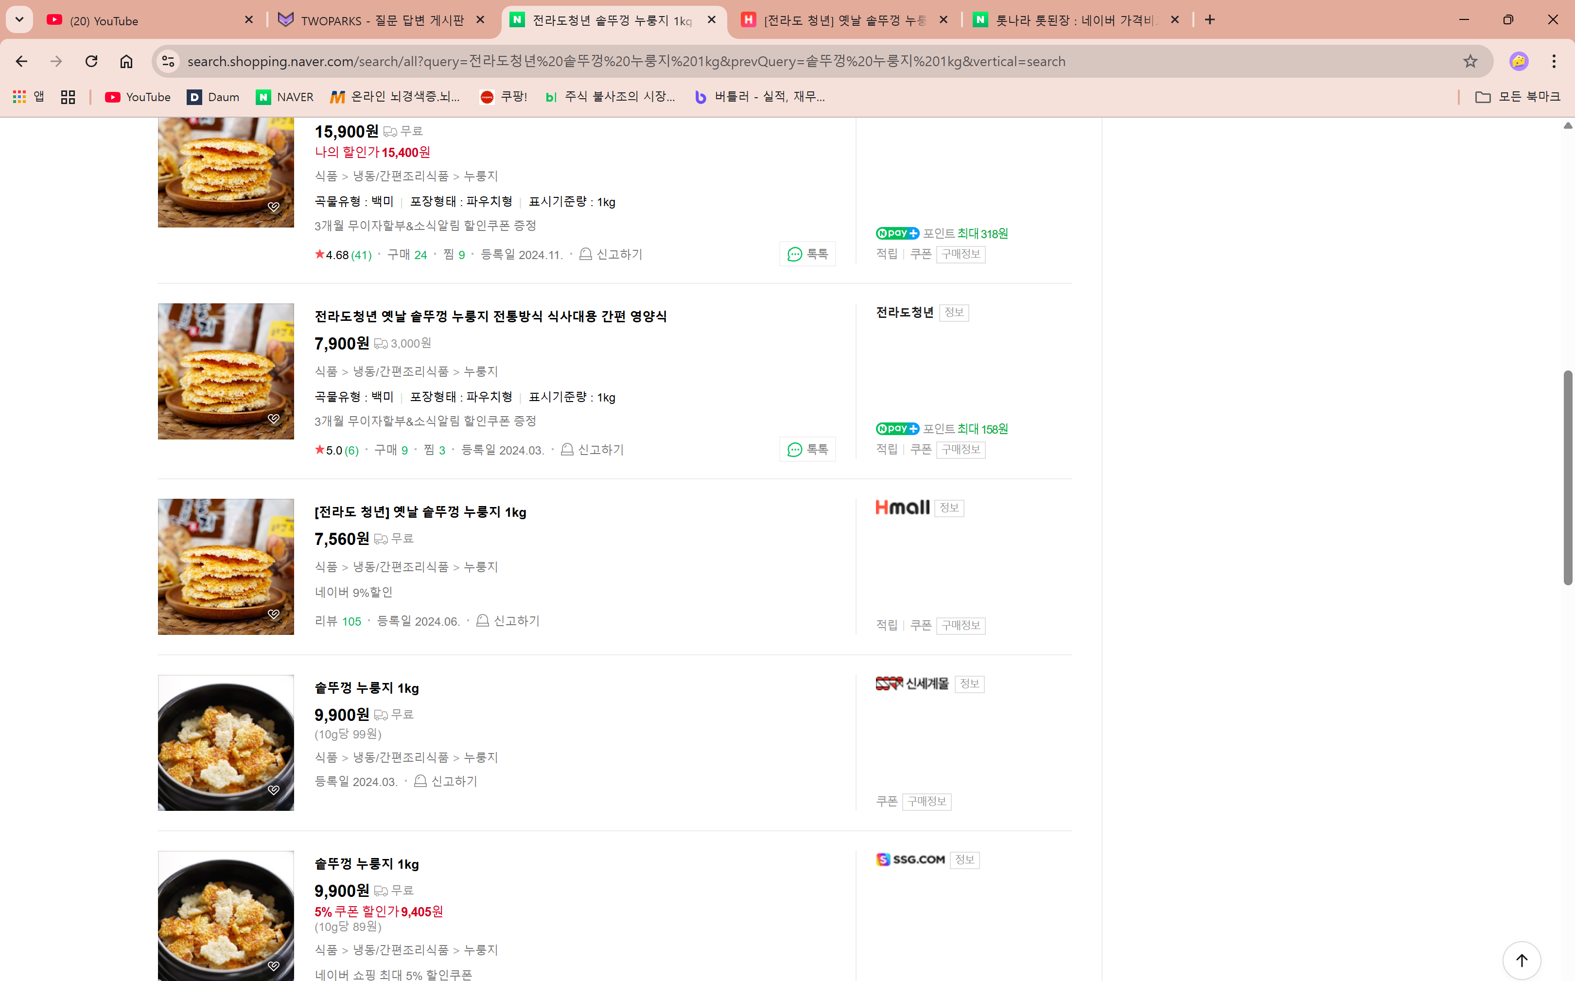1575x981 pixels.
Task: Open a new browser tab
Action: click(x=1210, y=20)
